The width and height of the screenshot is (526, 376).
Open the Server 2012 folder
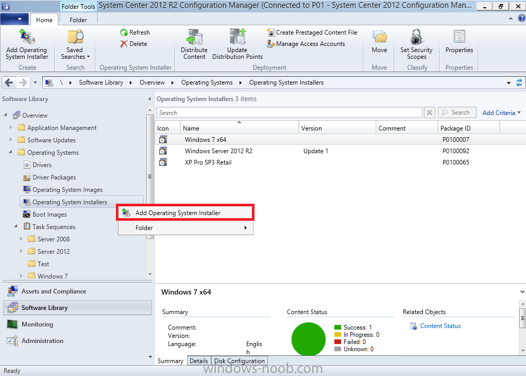[49, 252]
